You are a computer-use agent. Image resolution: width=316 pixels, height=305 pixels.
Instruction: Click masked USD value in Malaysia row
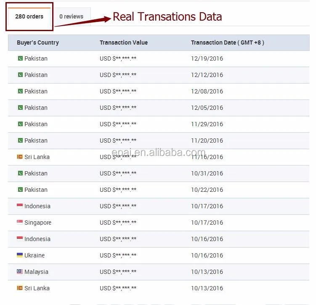(118, 272)
